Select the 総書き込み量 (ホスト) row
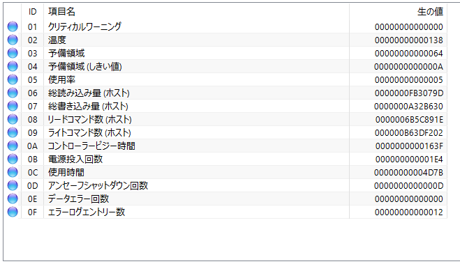460x264 pixels. click(225, 106)
